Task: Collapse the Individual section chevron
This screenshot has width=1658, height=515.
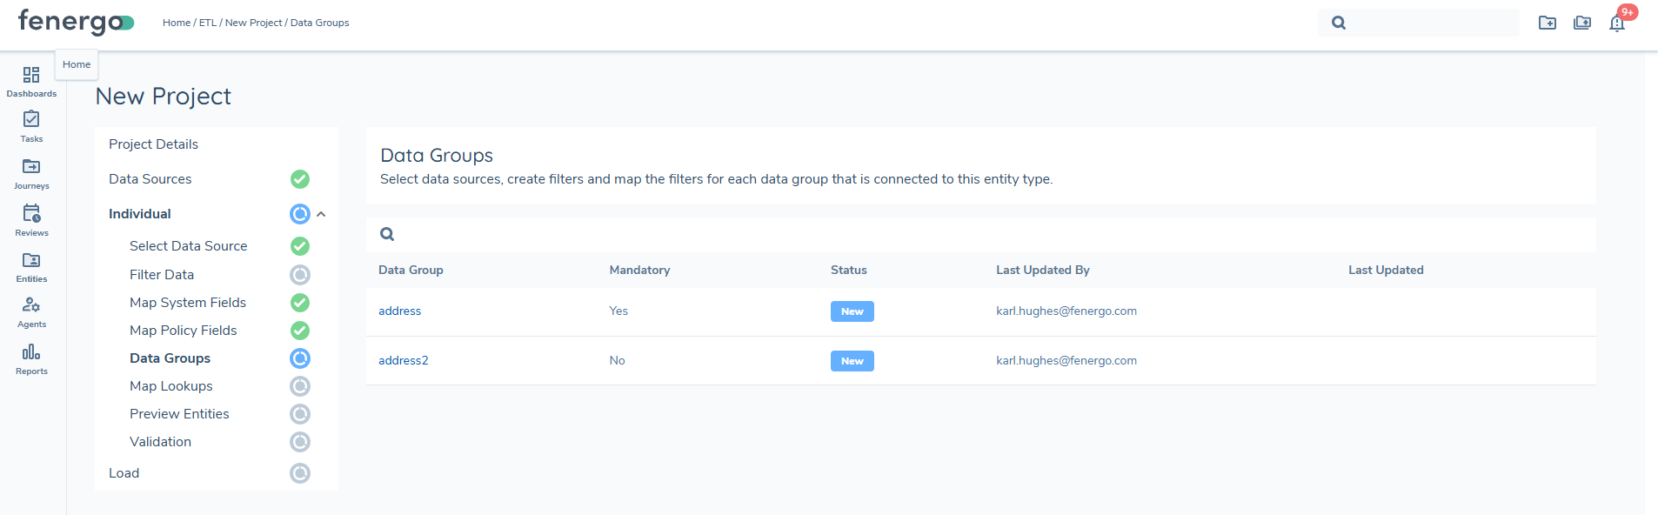Action: (321, 214)
